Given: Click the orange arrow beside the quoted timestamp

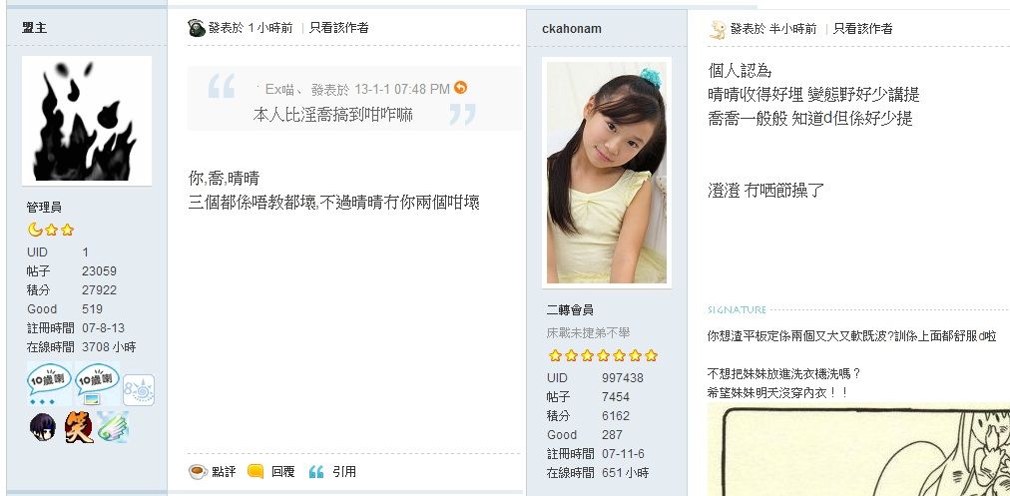Looking at the screenshot, I should point(460,88).
